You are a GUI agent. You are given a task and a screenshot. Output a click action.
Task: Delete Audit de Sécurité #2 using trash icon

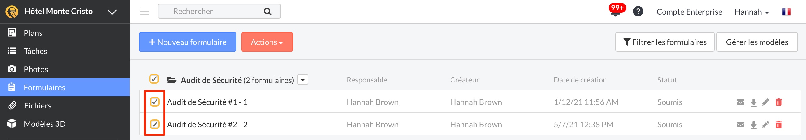(779, 125)
